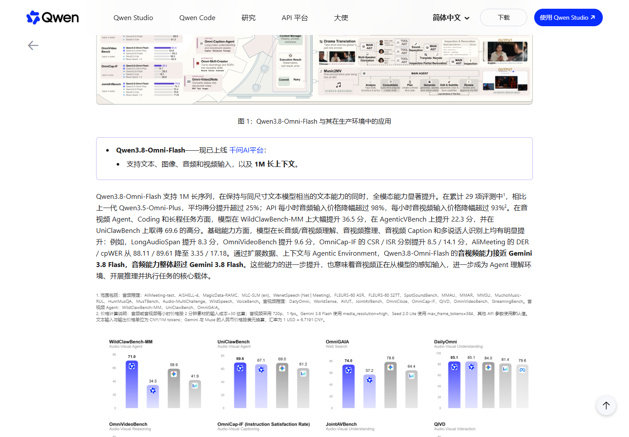This screenshot has width=629, height=437.
Task: Click the Qwen icon on UniClawBench 69.6 bar
Action: coord(240,368)
